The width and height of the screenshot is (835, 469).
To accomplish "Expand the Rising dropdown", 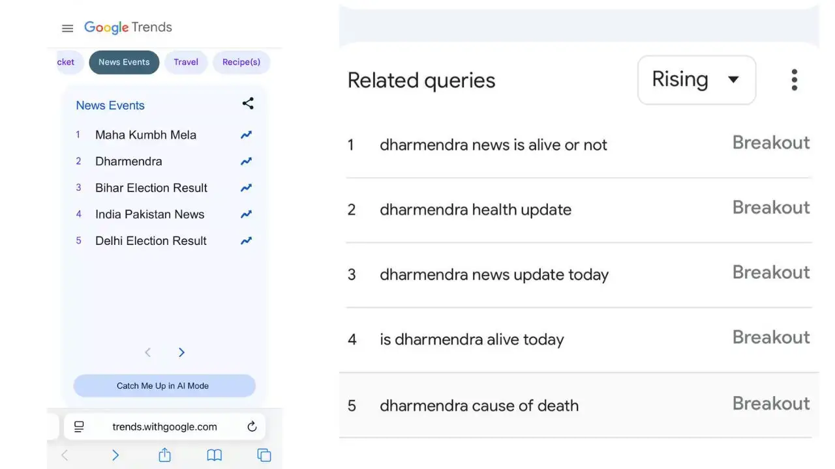I will (696, 79).
